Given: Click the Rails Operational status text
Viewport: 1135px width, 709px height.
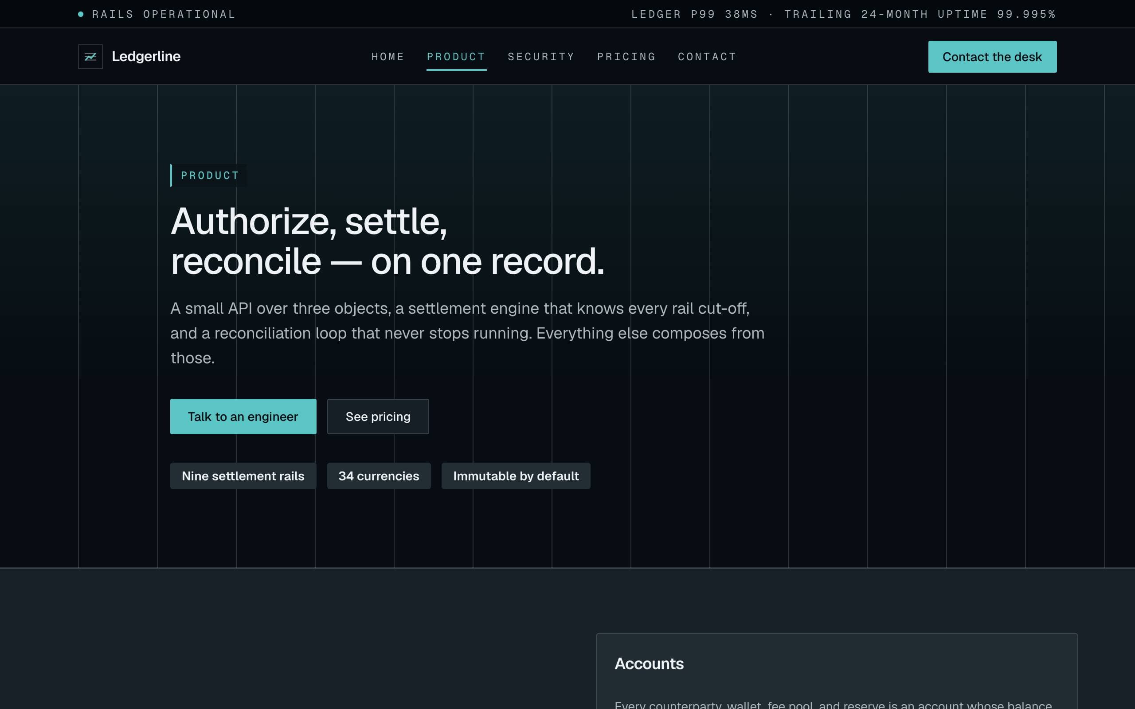Looking at the screenshot, I should coord(164,14).
